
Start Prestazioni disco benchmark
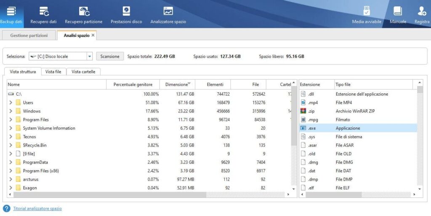click(x=126, y=15)
